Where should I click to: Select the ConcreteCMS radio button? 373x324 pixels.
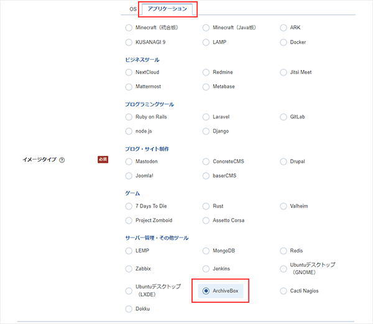(x=206, y=161)
